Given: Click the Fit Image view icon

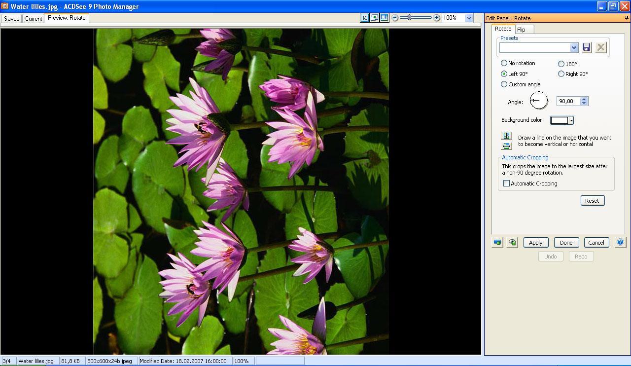Looking at the screenshot, I should (x=374, y=17).
